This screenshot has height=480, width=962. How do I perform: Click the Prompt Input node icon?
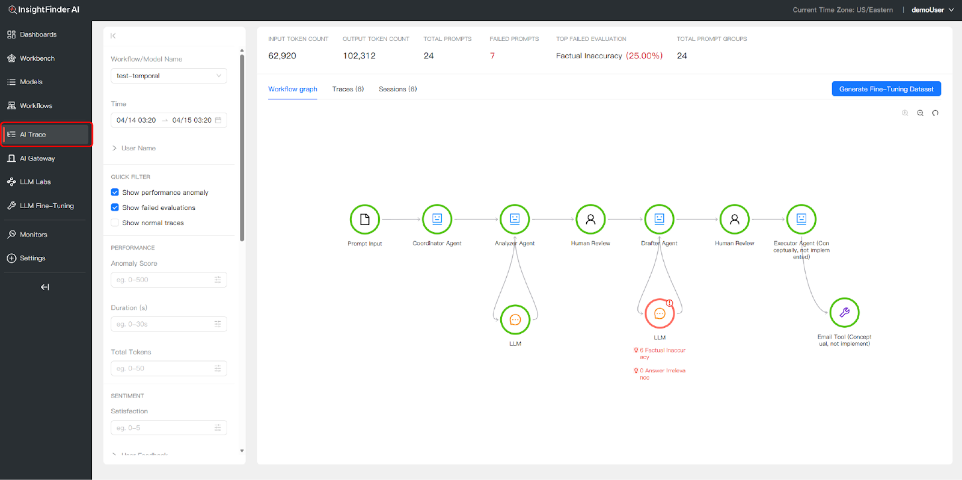click(364, 220)
